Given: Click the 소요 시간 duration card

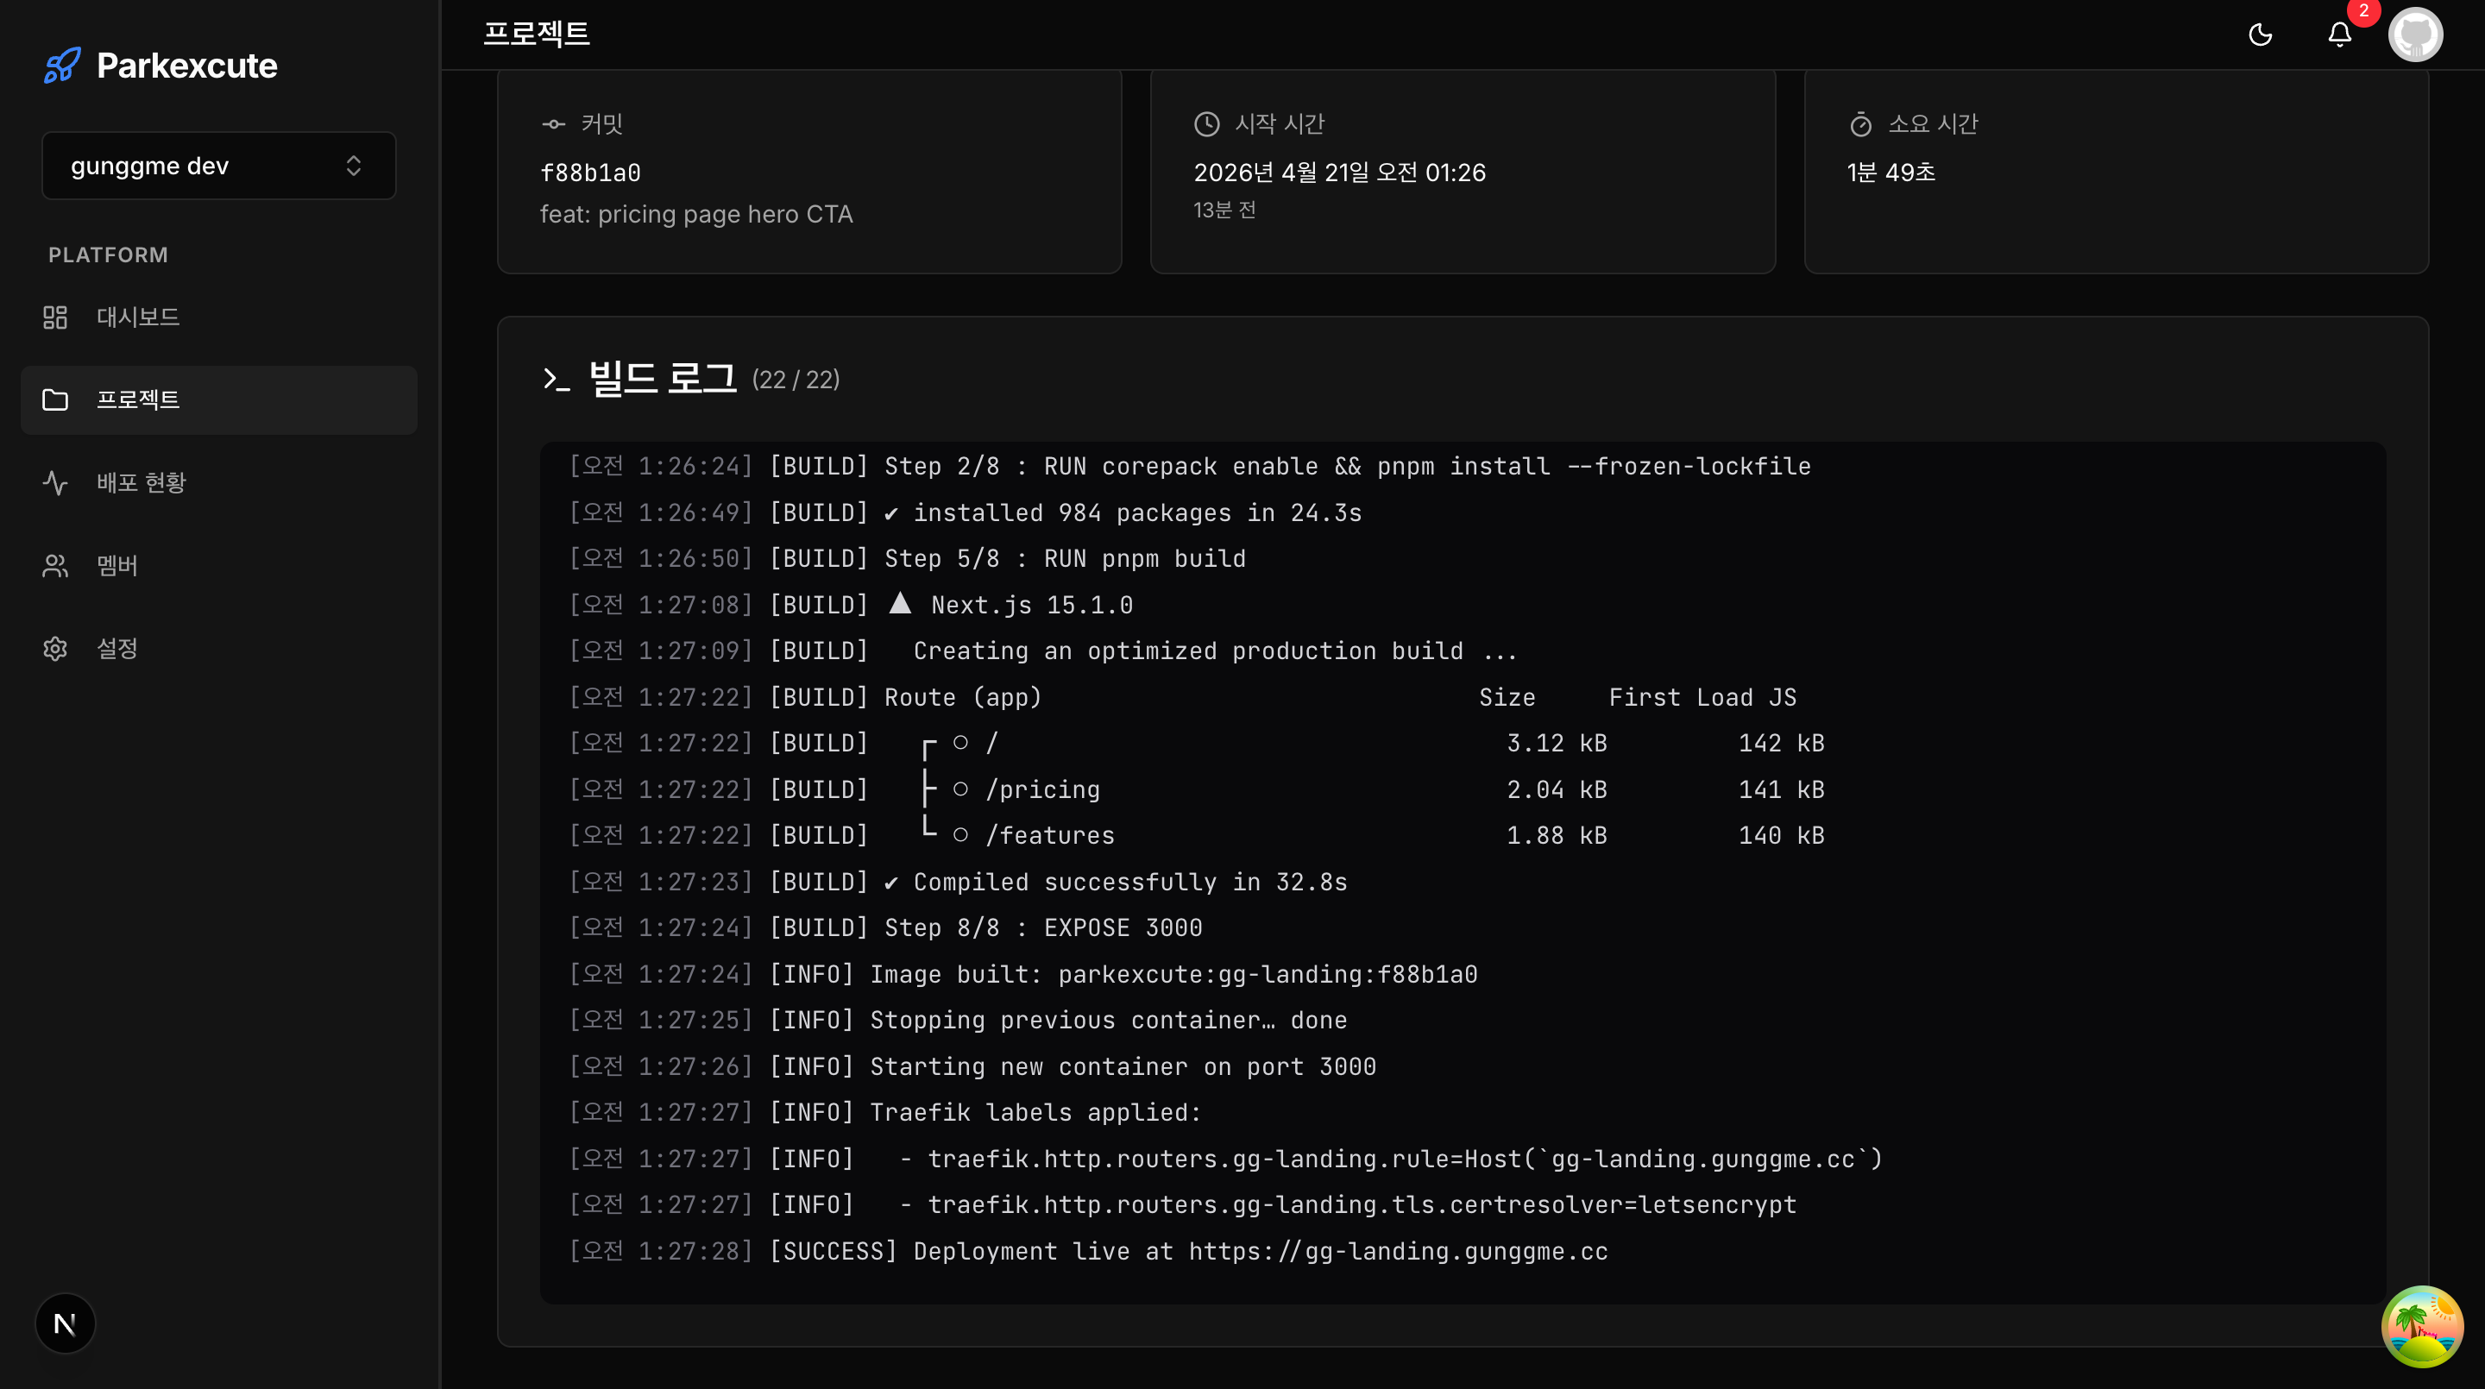Looking at the screenshot, I should (2116, 171).
